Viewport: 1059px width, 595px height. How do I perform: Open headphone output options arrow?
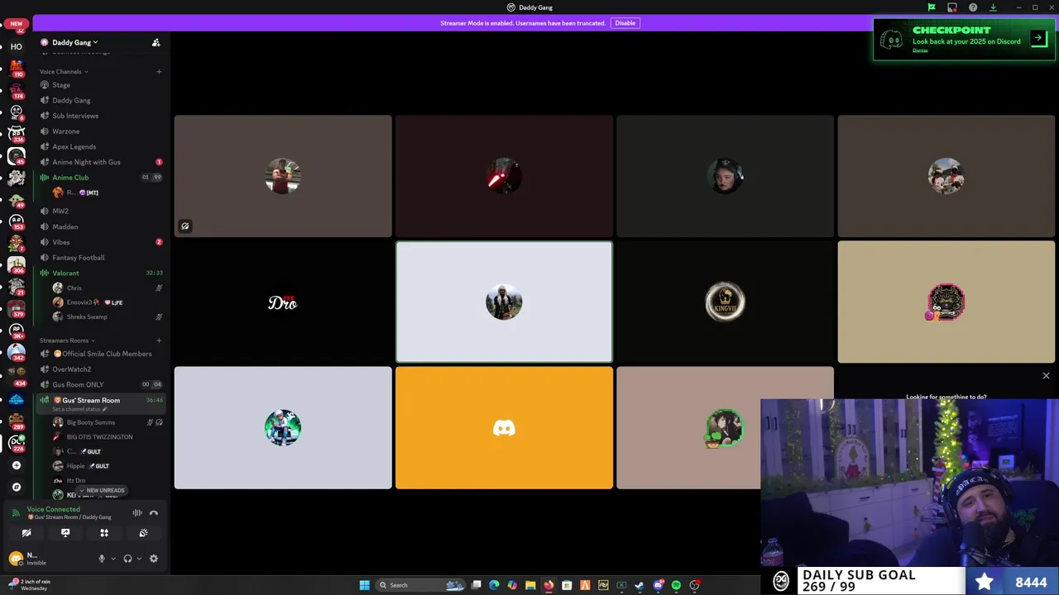138,559
